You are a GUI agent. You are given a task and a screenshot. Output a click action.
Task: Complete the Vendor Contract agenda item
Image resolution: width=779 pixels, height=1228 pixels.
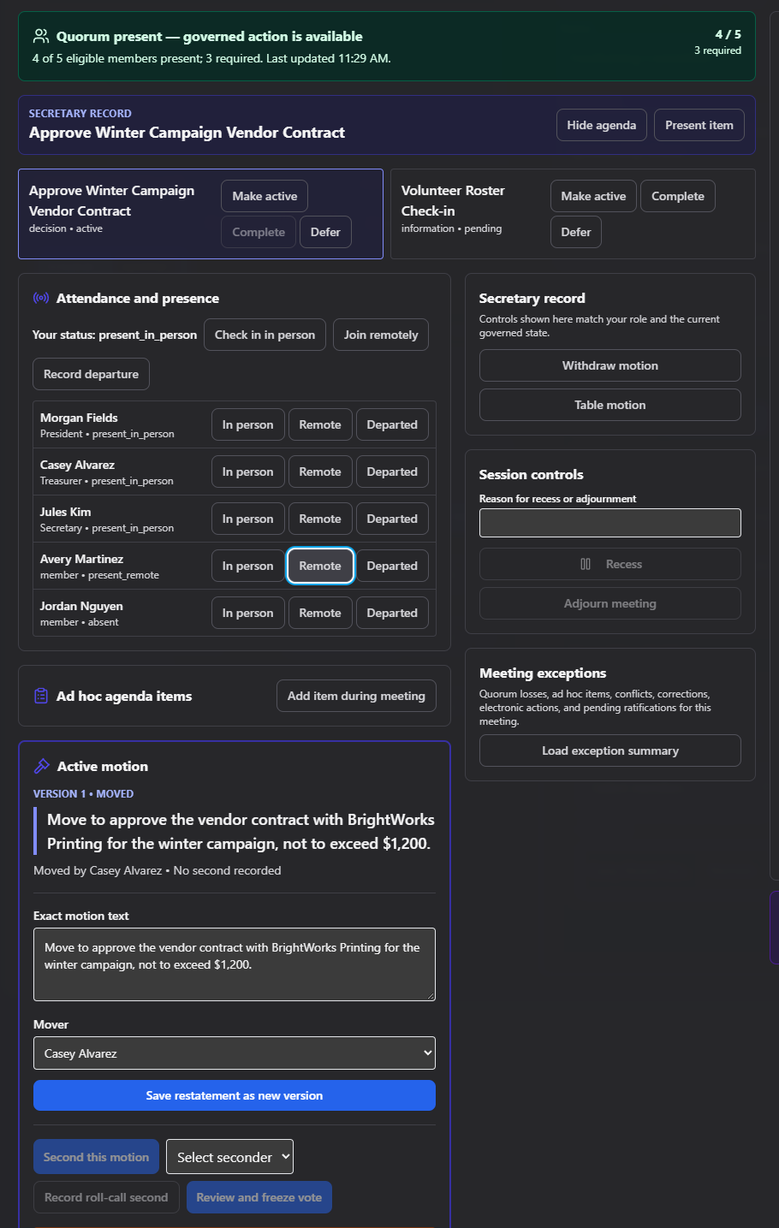click(259, 232)
